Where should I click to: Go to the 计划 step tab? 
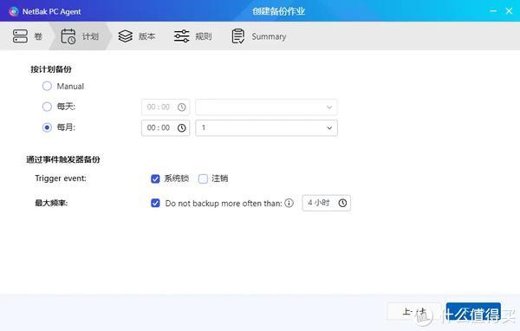80,36
